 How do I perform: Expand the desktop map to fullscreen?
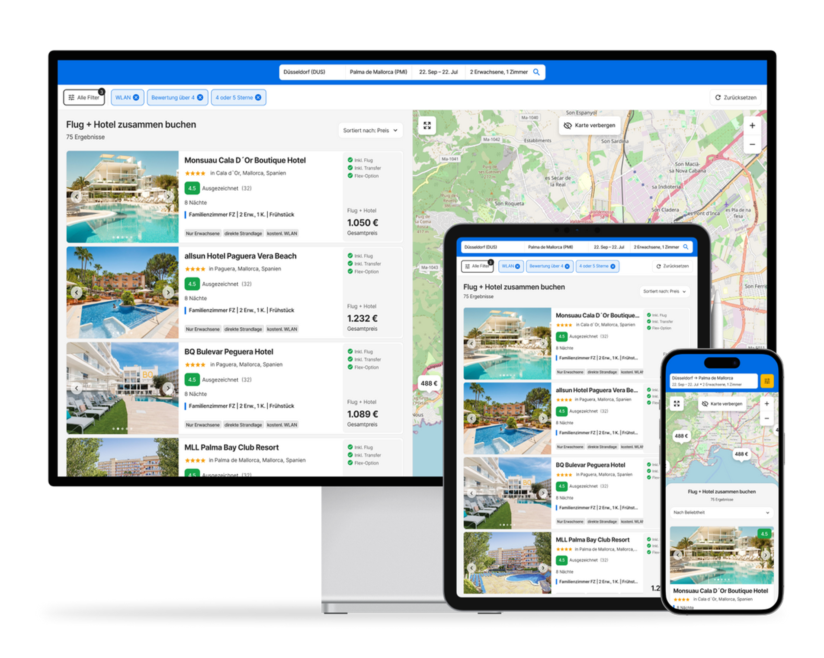427,125
